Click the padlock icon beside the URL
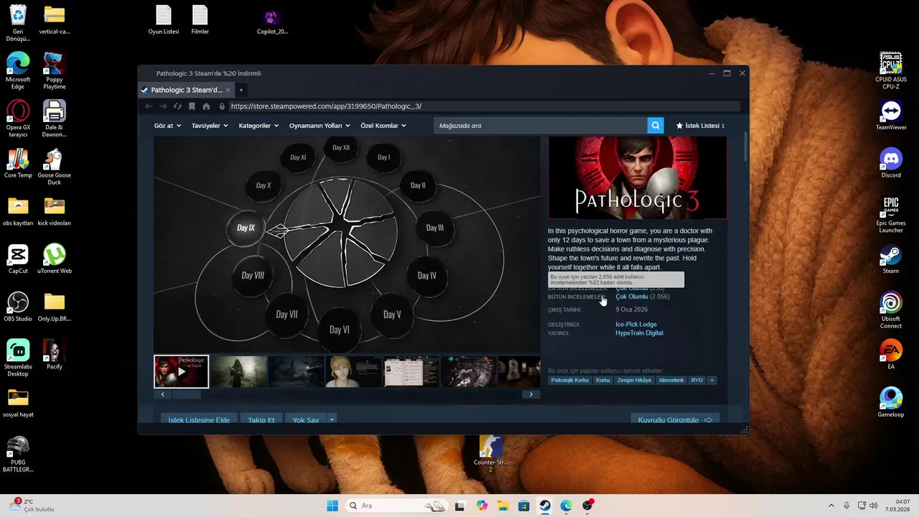This screenshot has height=517, width=919. 222,106
